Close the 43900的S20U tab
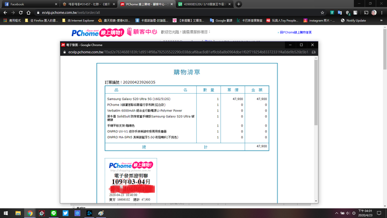Viewport: 387px width, 218px height. [x=230, y=4]
